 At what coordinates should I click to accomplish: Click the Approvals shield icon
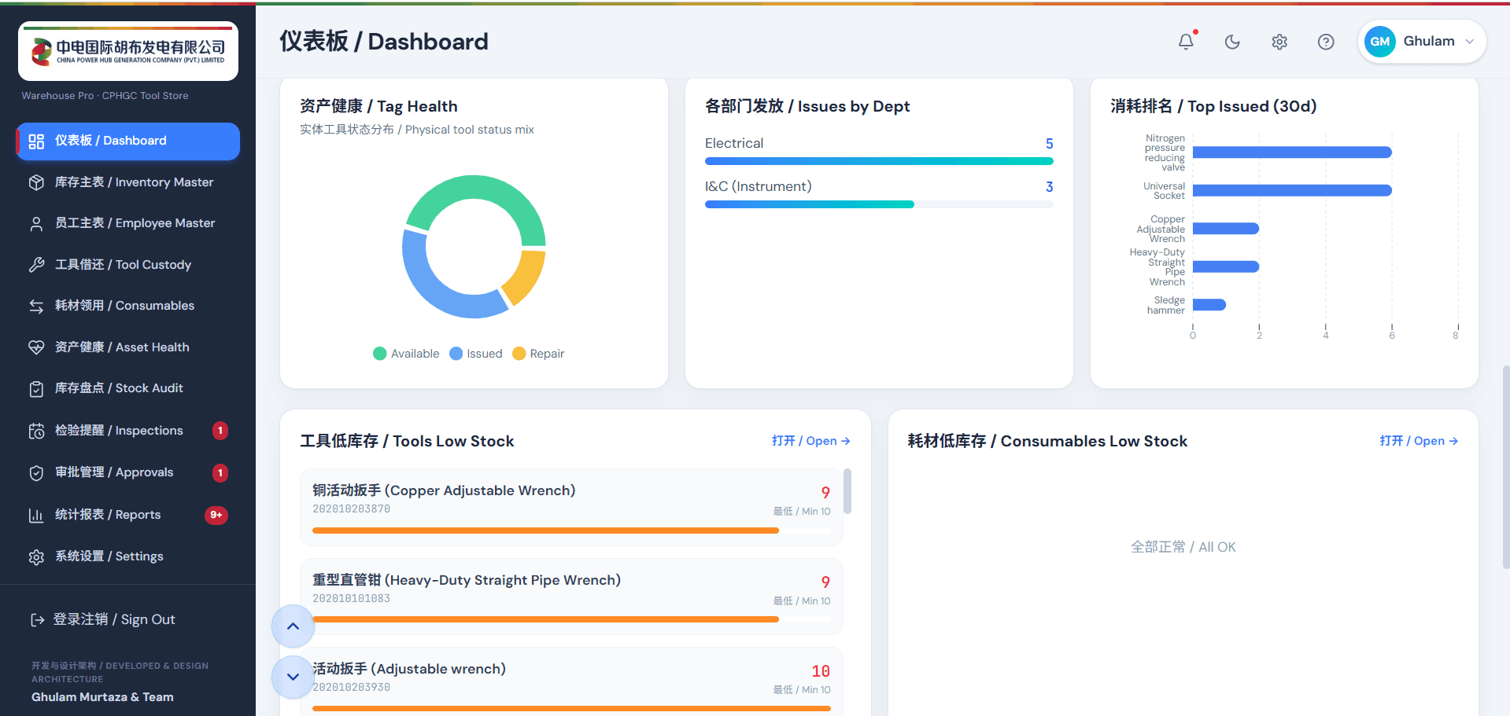click(x=36, y=473)
